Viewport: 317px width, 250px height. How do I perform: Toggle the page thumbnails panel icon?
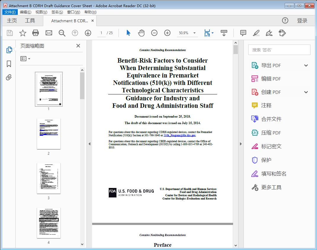click(9, 50)
